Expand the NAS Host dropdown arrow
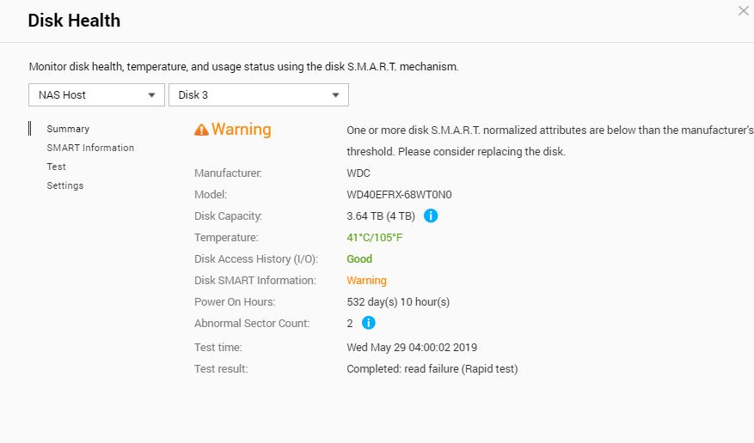754x443 pixels. [x=151, y=95]
